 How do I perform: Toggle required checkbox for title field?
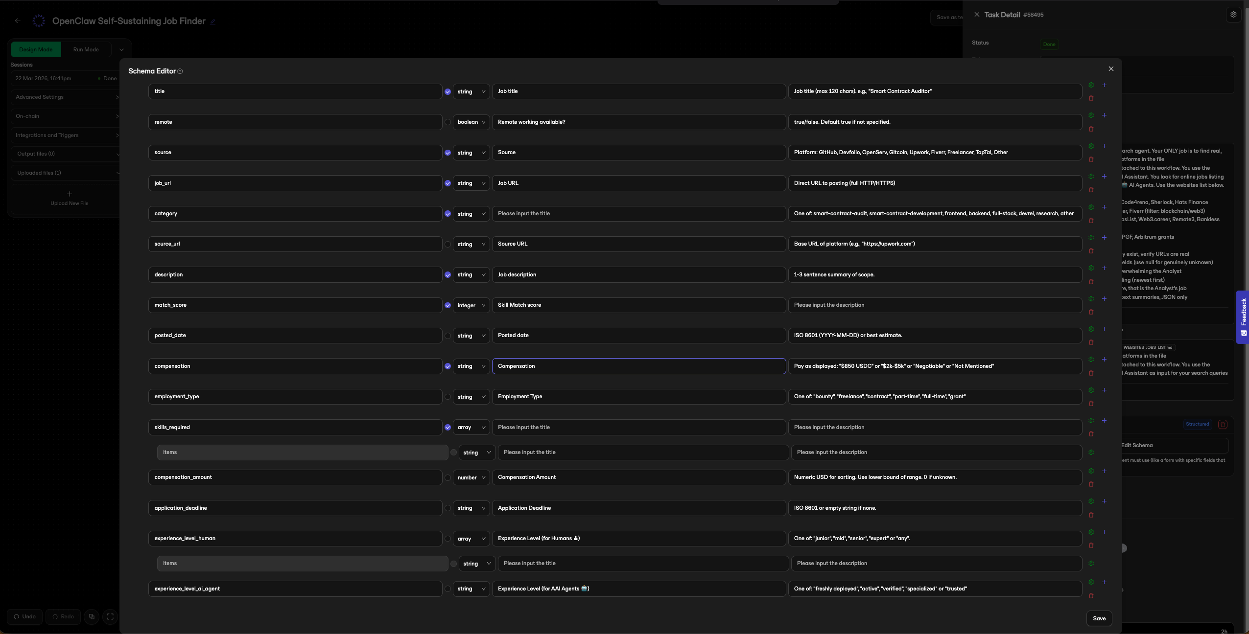448,91
